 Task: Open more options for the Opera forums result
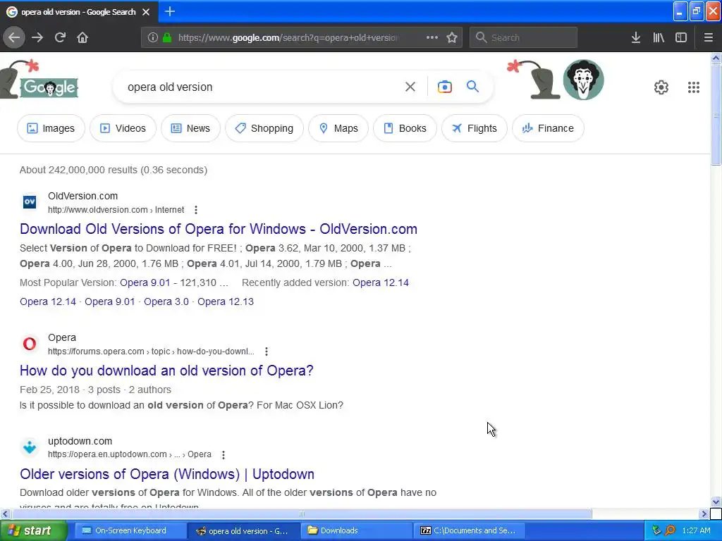[x=267, y=352]
